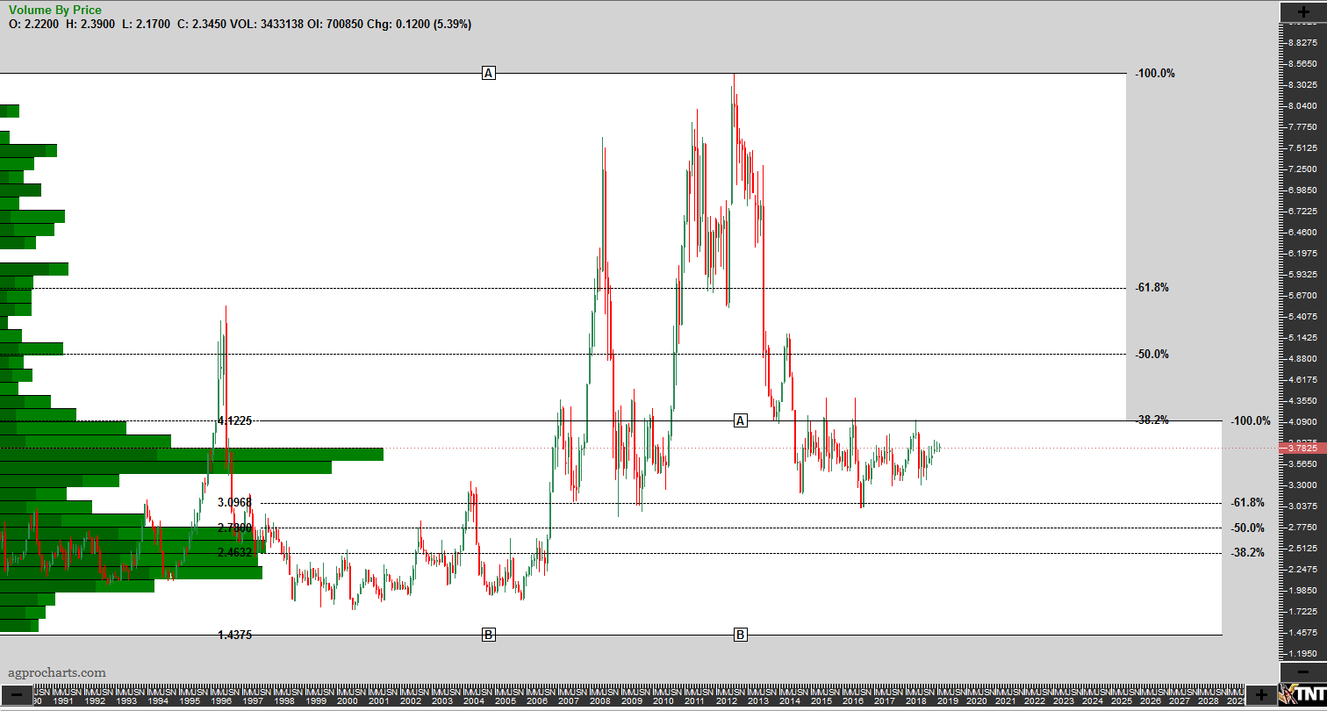Click the Volume By Price title
This screenshot has width=1327, height=711.
tap(54, 10)
